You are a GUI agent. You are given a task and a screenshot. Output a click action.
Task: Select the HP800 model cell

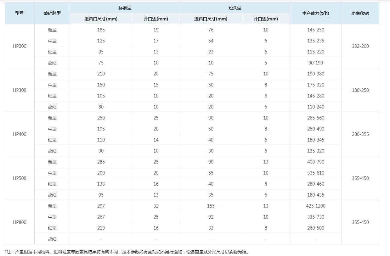20,222
